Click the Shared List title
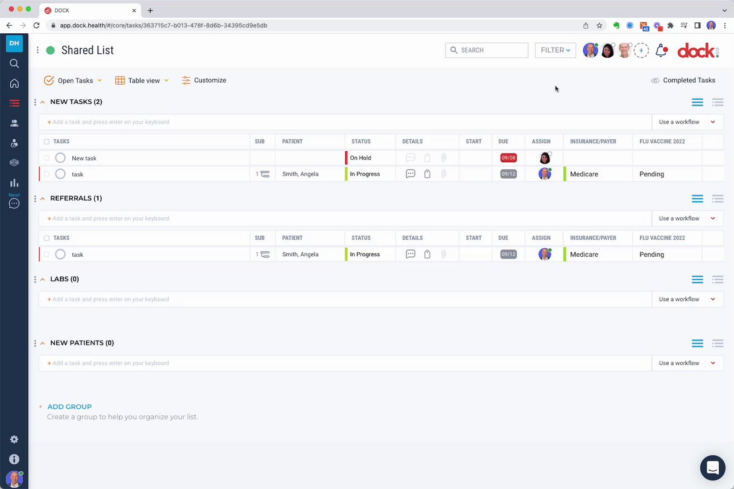The image size is (734, 489). pyautogui.click(x=87, y=50)
